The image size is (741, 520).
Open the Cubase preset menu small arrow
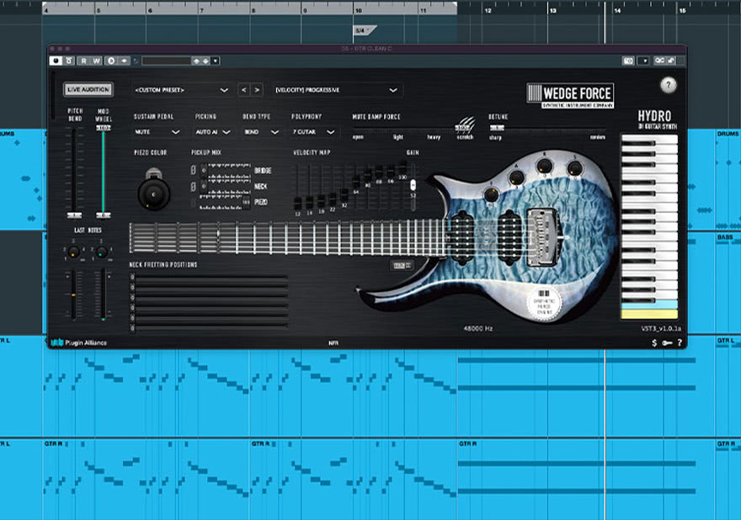click(x=216, y=61)
